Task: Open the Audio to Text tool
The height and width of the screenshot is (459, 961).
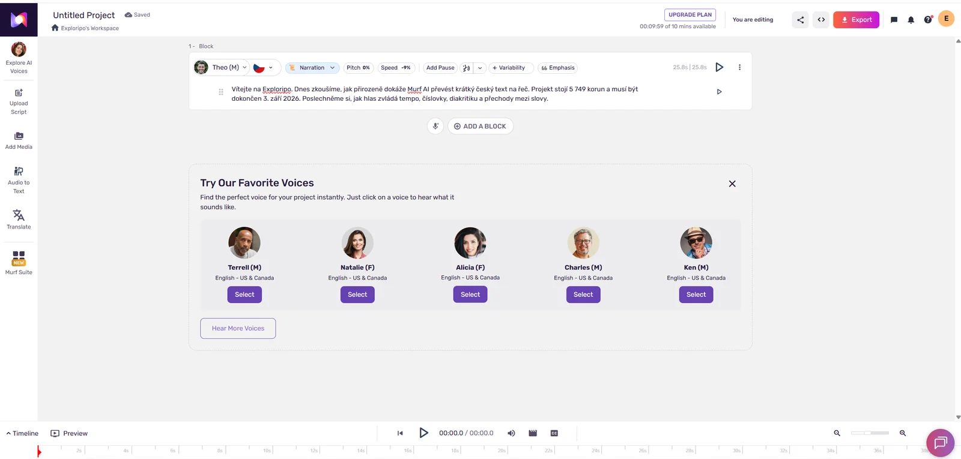Action: (19, 180)
